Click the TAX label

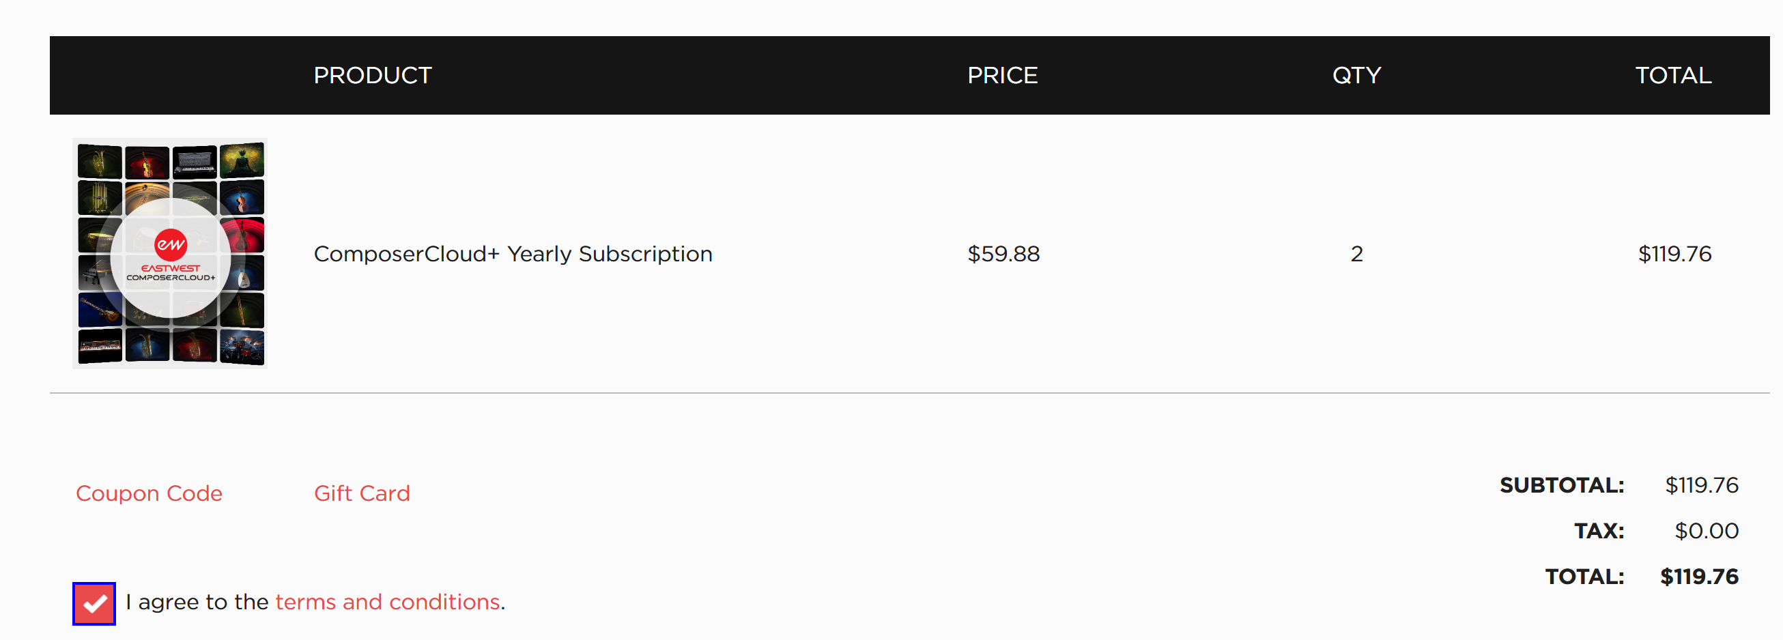(x=1598, y=531)
